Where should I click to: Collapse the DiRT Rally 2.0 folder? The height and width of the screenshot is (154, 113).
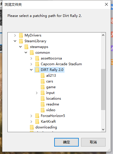(x=31, y=70)
